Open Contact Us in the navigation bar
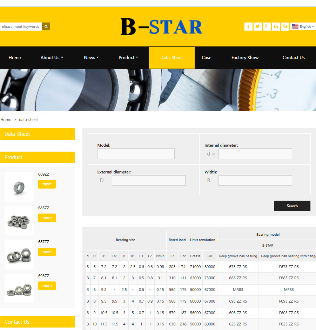 coord(294,58)
